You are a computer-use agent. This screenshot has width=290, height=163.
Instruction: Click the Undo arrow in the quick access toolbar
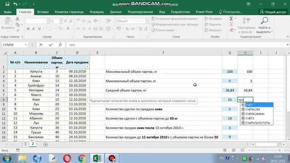click(x=15, y=4)
